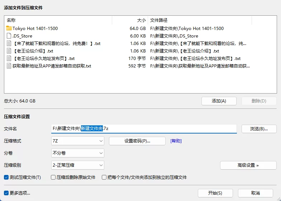Enable 压缩后删除原始文件 checkbox

point(53,177)
